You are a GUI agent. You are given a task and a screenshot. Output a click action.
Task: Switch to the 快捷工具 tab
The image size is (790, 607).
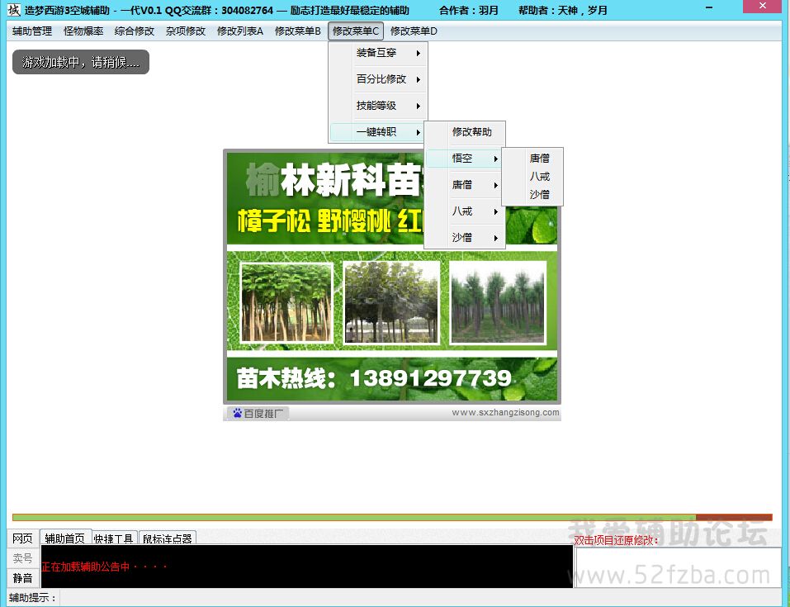click(x=114, y=538)
